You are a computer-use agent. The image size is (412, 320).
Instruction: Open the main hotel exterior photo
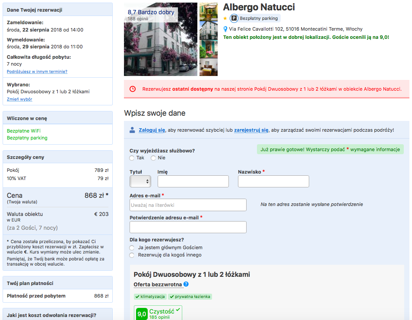(161, 39)
